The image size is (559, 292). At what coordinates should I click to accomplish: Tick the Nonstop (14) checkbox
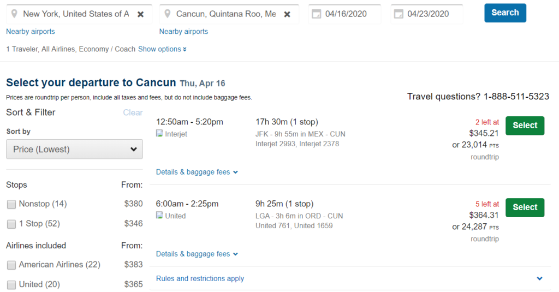pyautogui.click(x=11, y=204)
